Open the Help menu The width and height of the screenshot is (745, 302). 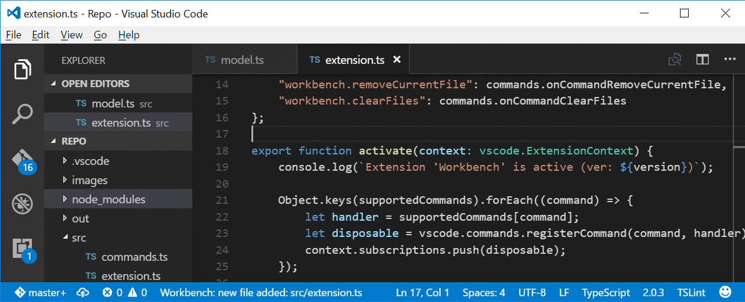tap(129, 35)
